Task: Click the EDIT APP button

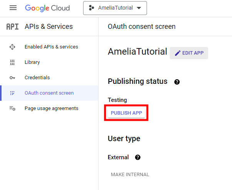Action: (x=189, y=53)
